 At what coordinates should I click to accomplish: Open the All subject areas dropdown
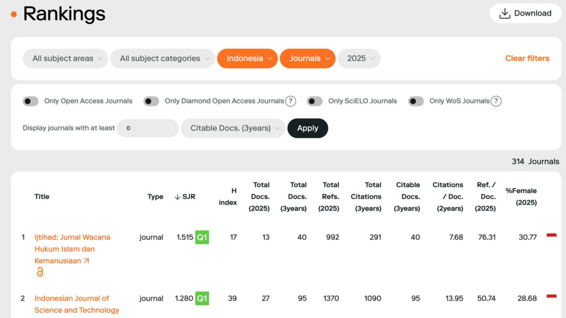(x=65, y=58)
